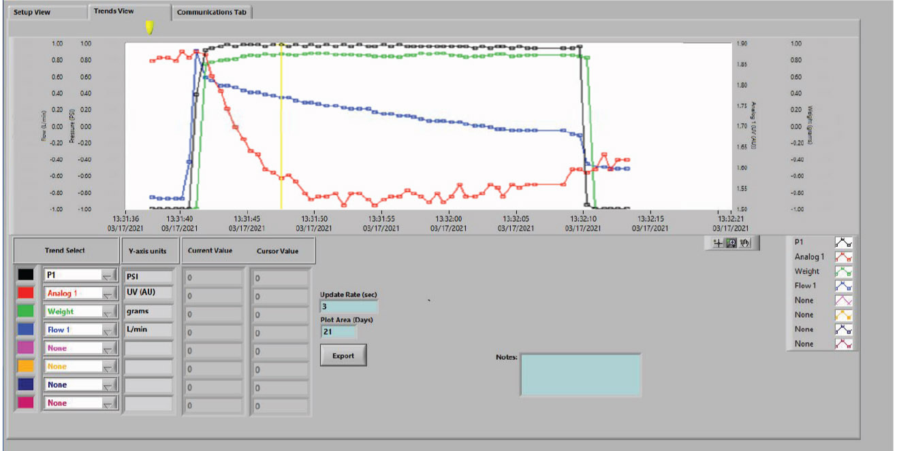Select the pan hand tool beside the zoom icon
The height and width of the screenshot is (451, 899).
(743, 244)
